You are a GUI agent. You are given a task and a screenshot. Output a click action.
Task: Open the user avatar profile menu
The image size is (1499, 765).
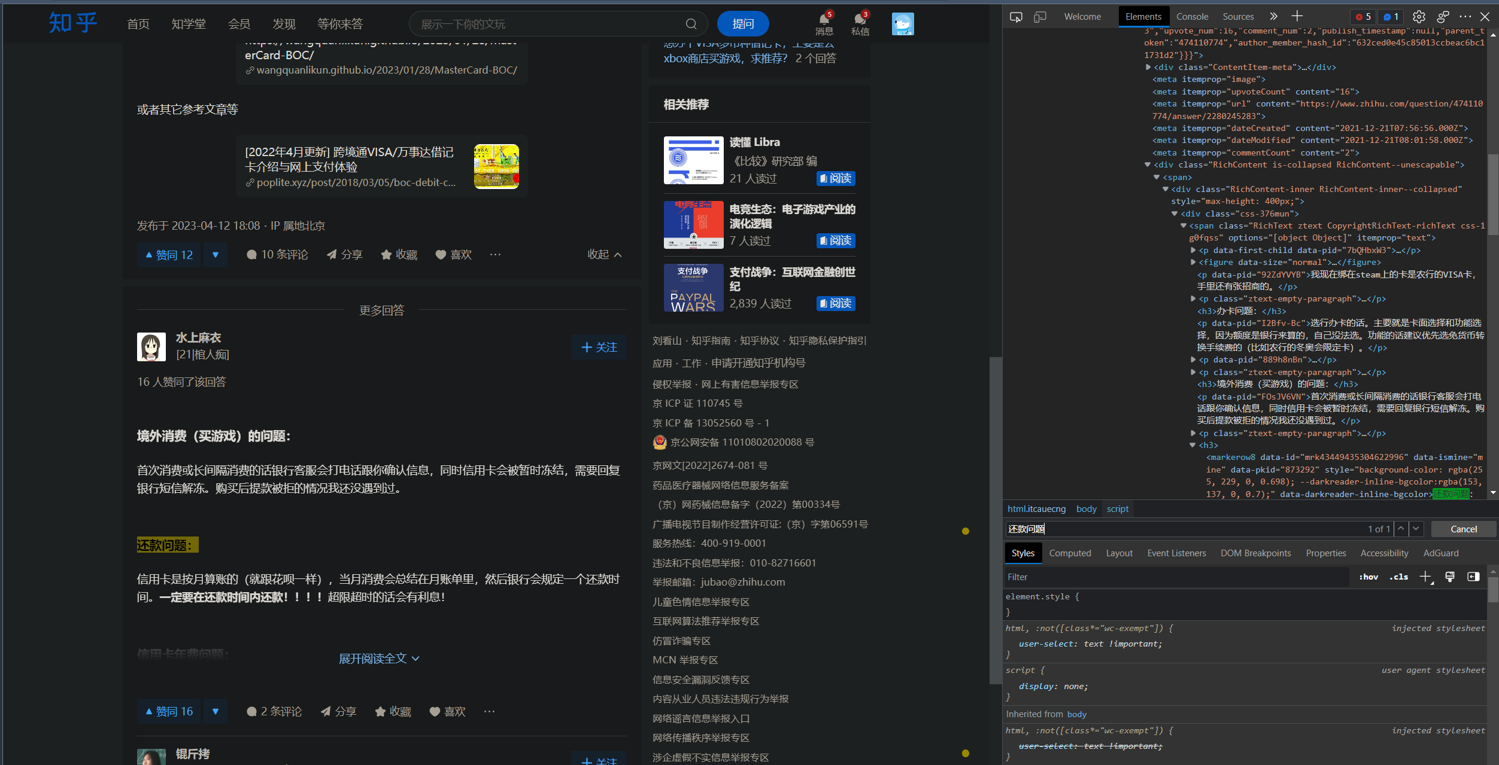pos(903,24)
